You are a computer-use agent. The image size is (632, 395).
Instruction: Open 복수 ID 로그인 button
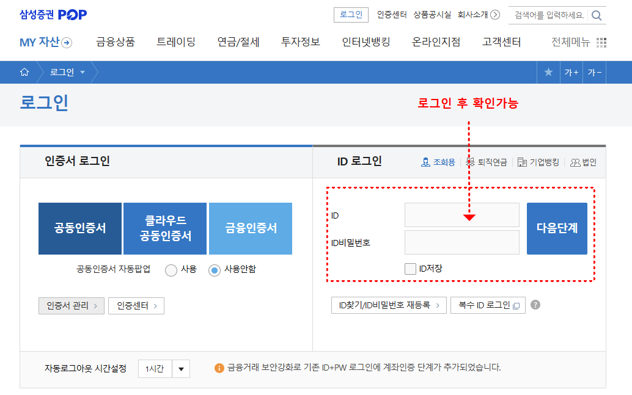[488, 305]
